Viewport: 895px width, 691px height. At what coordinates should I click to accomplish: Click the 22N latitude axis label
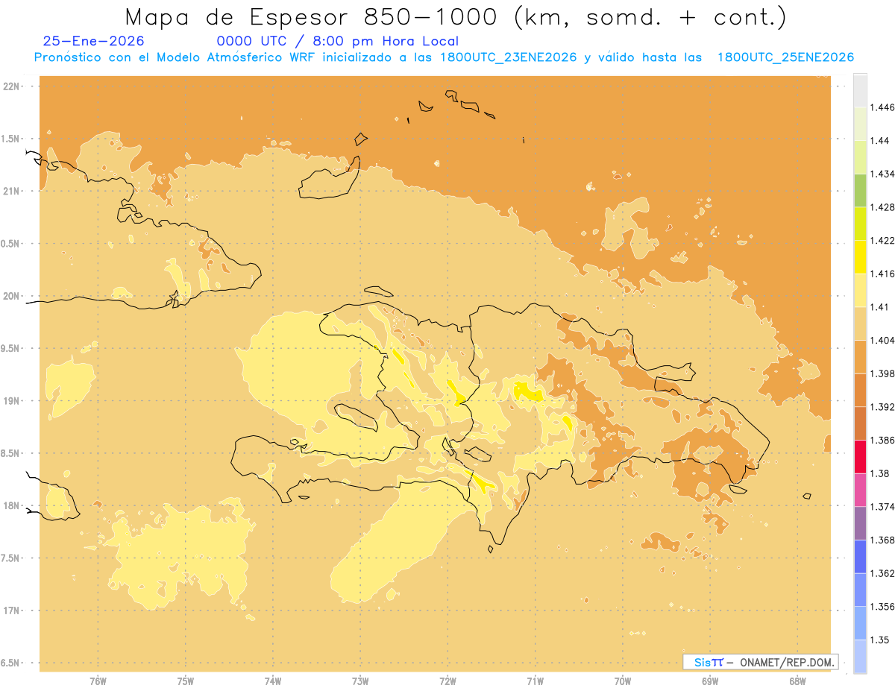[13, 86]
